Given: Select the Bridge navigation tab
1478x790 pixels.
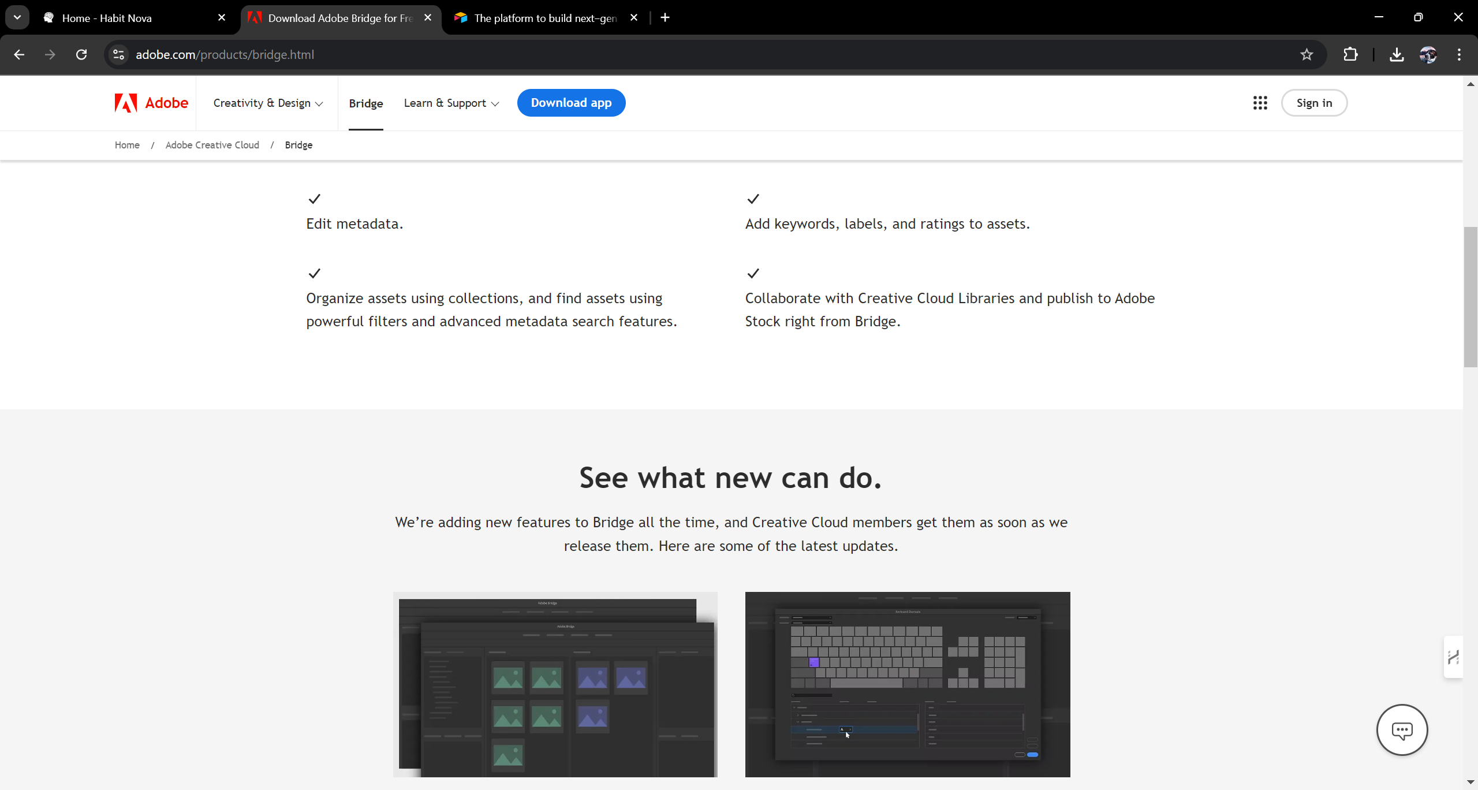Looking at the screenshot, I should pyautogui.click(x=366, y=103).
